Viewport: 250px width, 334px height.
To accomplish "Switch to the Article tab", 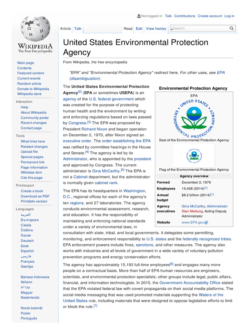I will (65, 29).
